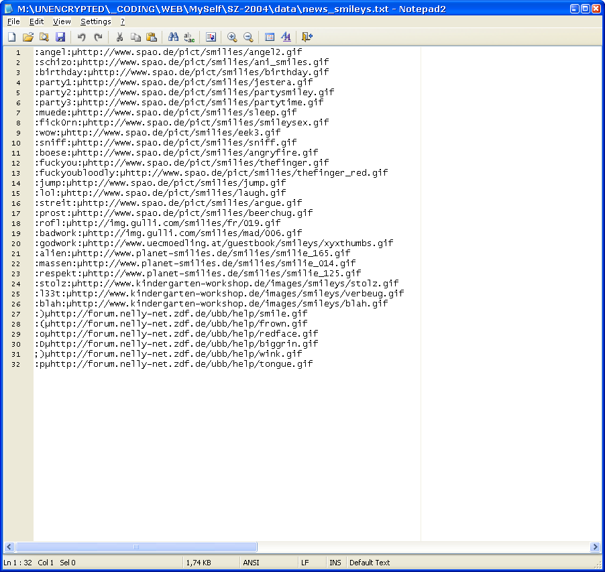Click the Browse files toolbar icon
605x572 pixels.
click(44, 37)
